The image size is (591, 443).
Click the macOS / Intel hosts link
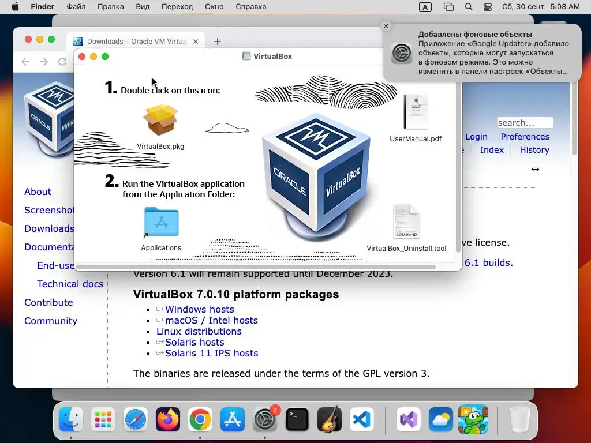tap(211, 320)
